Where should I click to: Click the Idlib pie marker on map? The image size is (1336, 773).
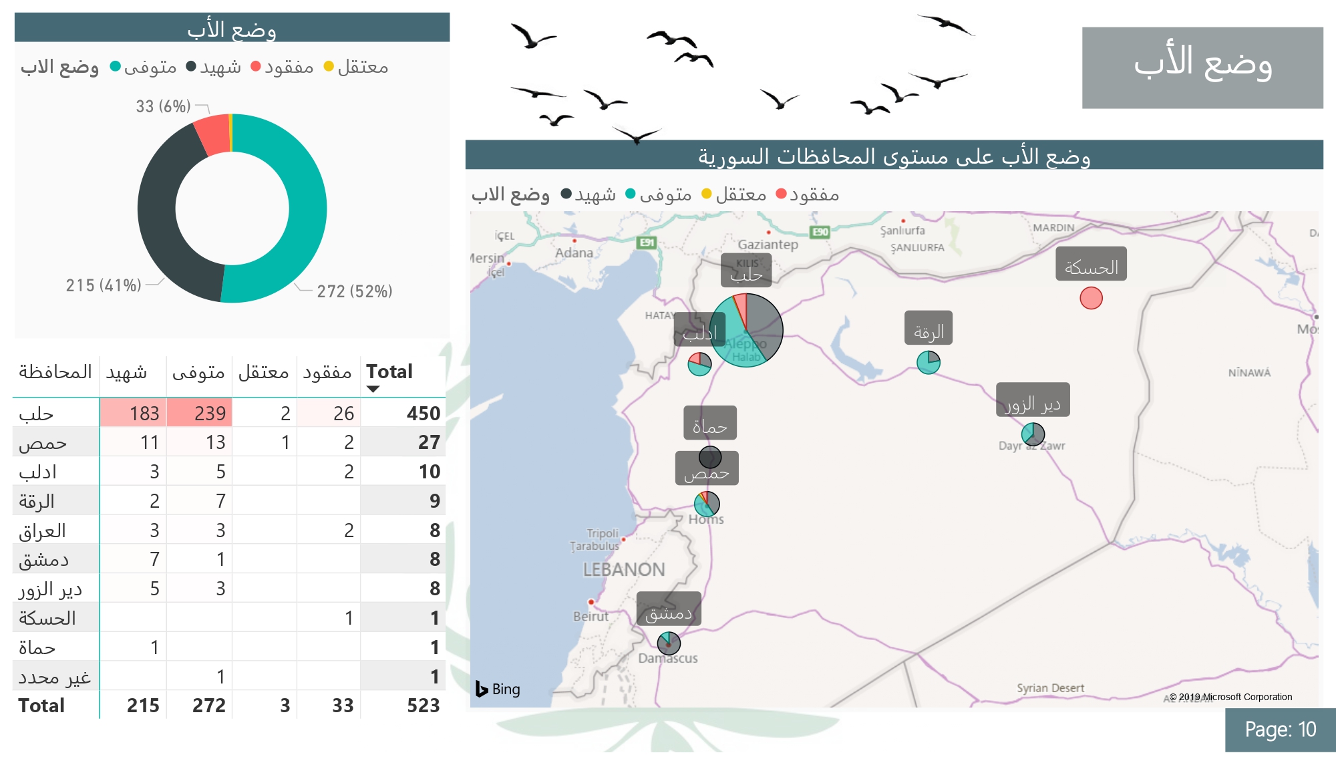699,364
